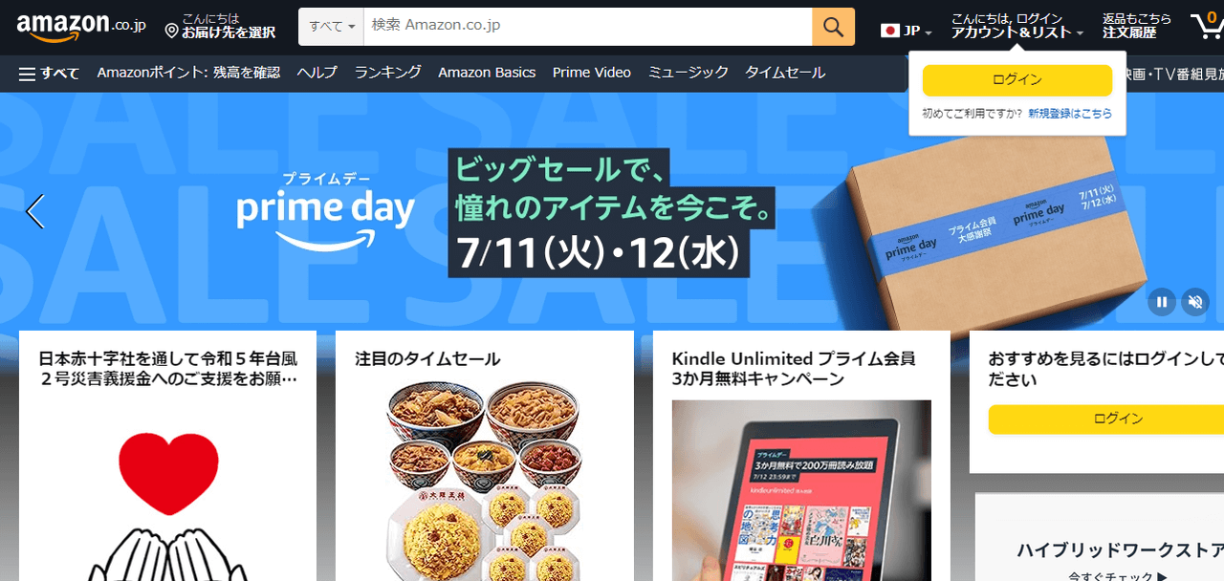Select Prime Video in navigation bar
Screen dimensions: 1224x581
tap(592, 73)
